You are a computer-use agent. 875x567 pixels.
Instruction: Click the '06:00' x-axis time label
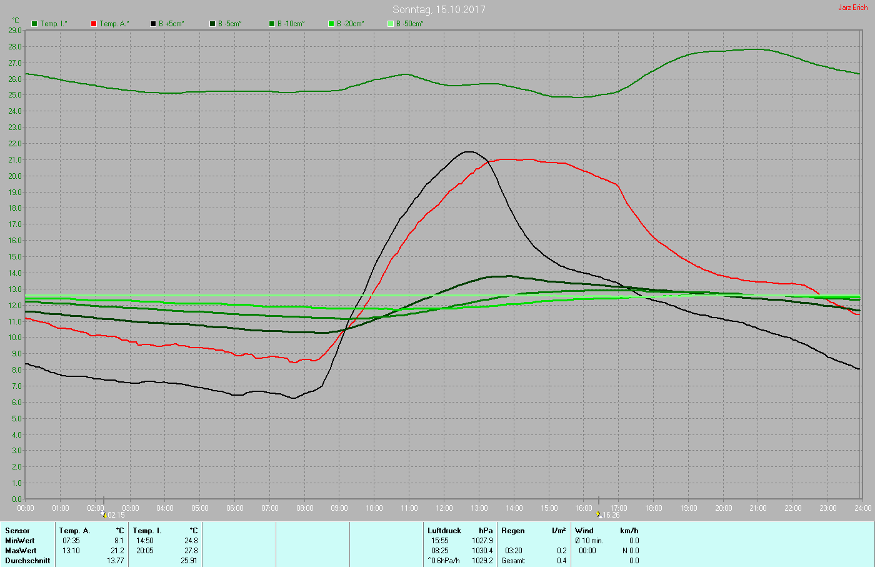tap(235, 508)
